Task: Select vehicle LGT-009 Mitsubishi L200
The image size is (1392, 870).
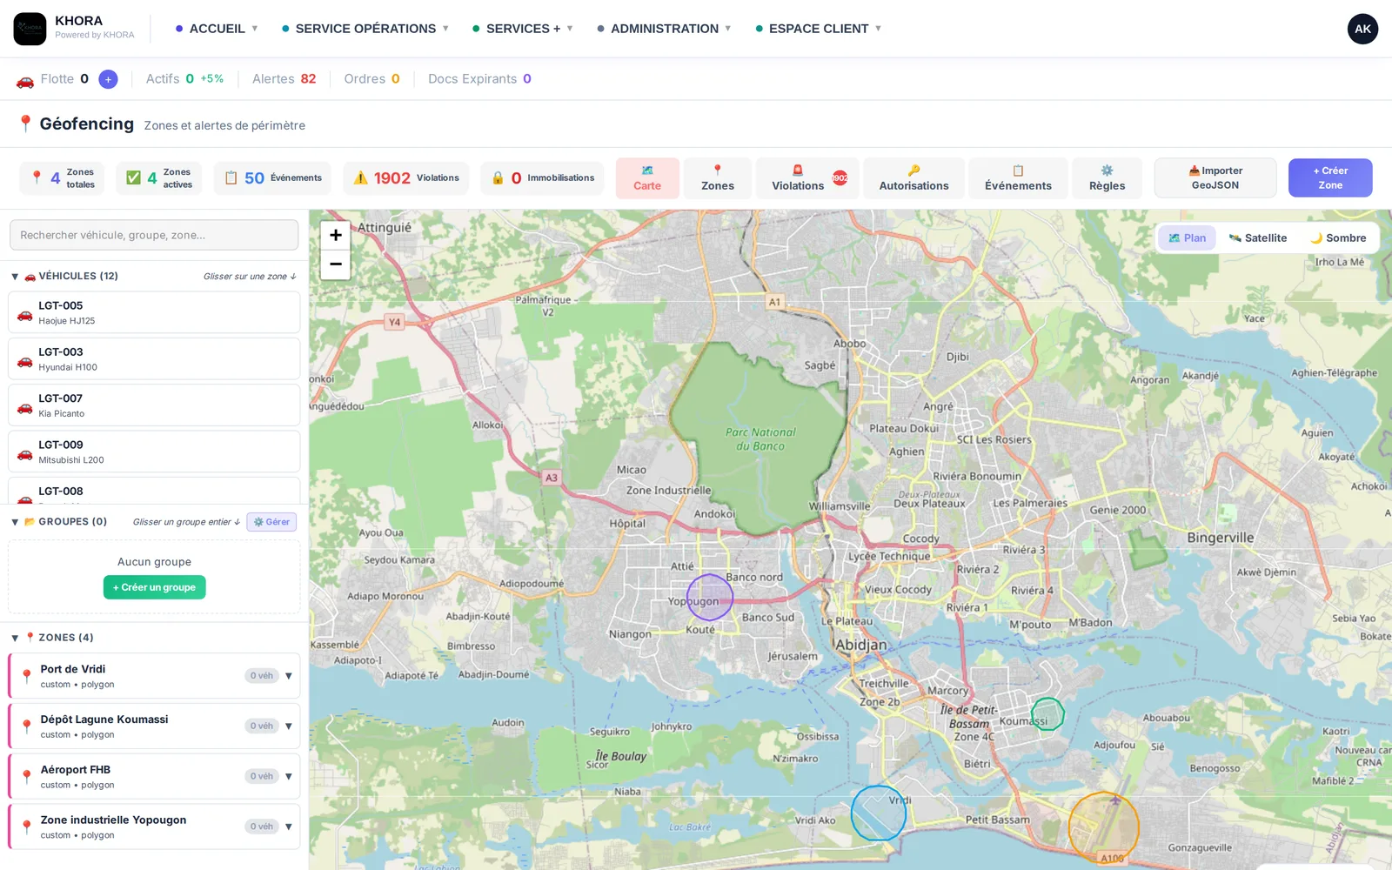Action: pyautogui.click(x=154, y=452)
